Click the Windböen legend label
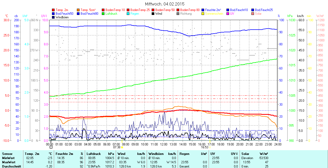The image size is (328, 168). pos(62,17)
